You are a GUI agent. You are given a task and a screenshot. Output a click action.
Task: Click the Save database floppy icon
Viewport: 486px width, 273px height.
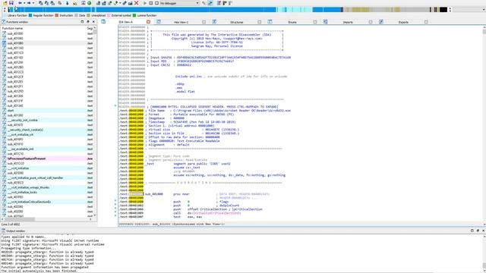click(x=11, y=3)
